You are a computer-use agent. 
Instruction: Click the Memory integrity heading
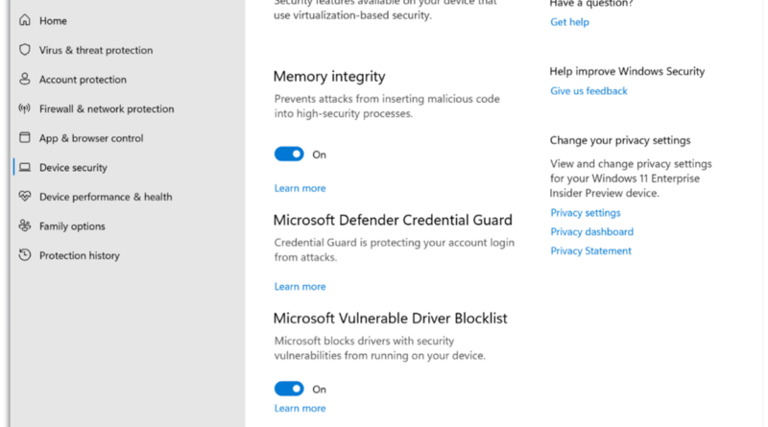(x=329, y=77)
